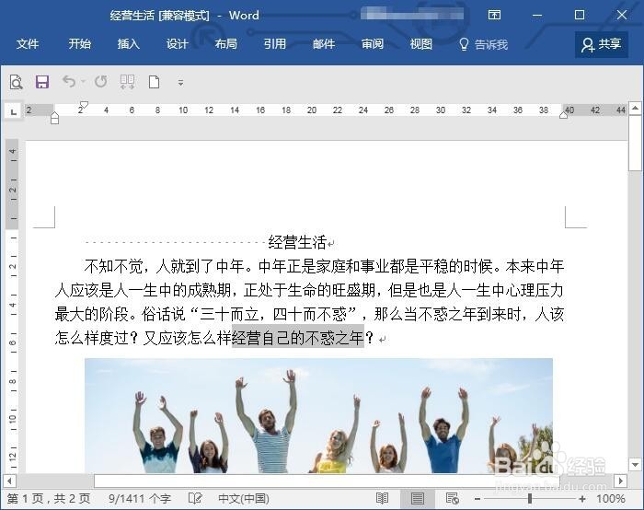Click the page count 第1页,共2页 in status bar

(49, 499)
